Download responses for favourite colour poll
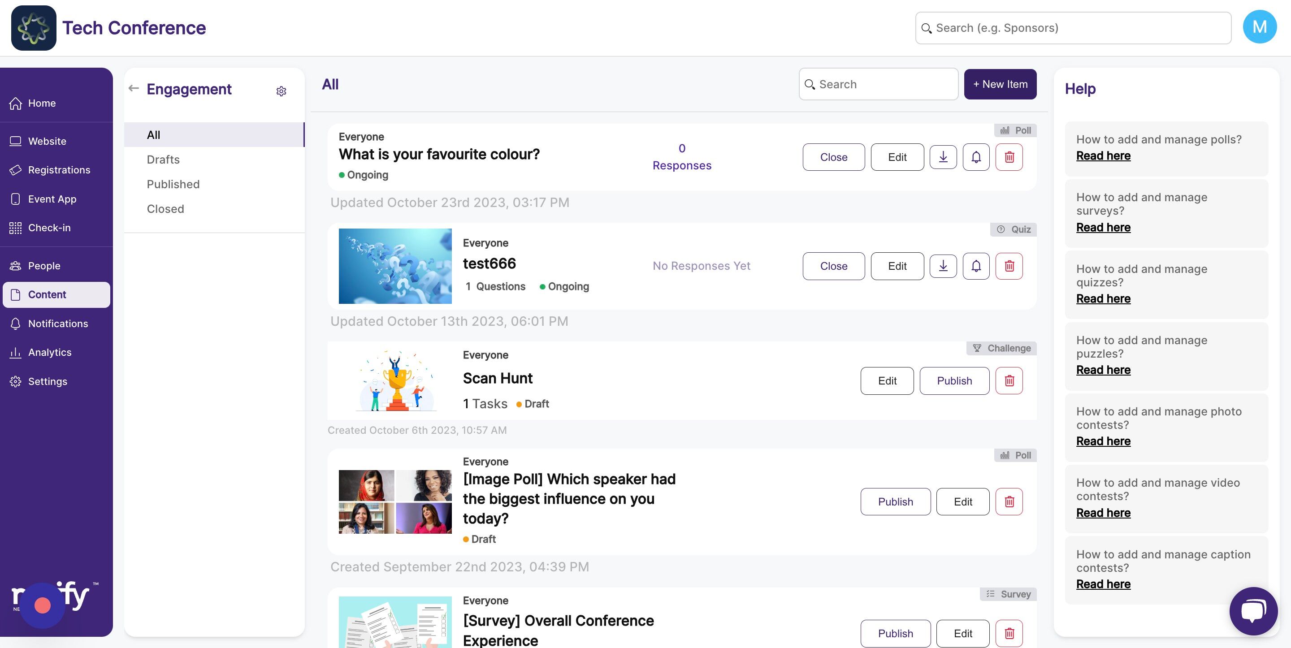 coord(943,157)
